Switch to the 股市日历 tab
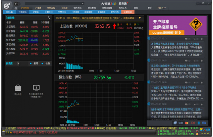 pos(115,12)
